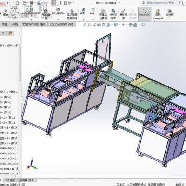The width and height of the screenshot is (186, 186).
Task: Expand Assembly Features dropdown arrow
Action: (83, 20)
